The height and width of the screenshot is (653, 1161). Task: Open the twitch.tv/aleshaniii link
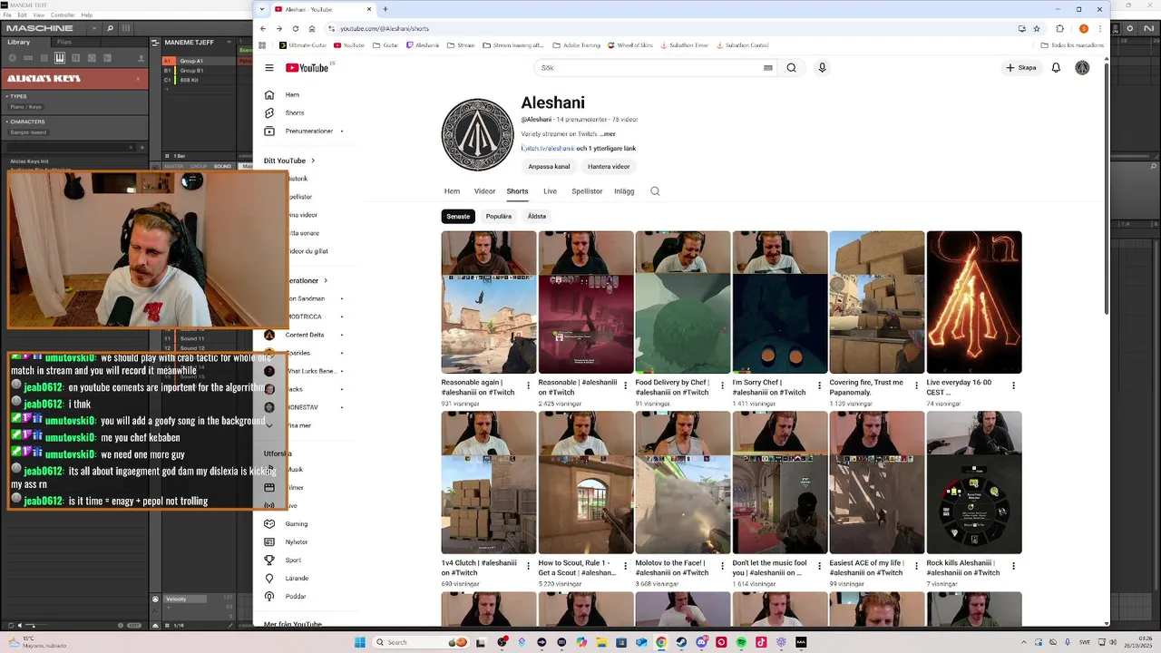click(548, 148)
